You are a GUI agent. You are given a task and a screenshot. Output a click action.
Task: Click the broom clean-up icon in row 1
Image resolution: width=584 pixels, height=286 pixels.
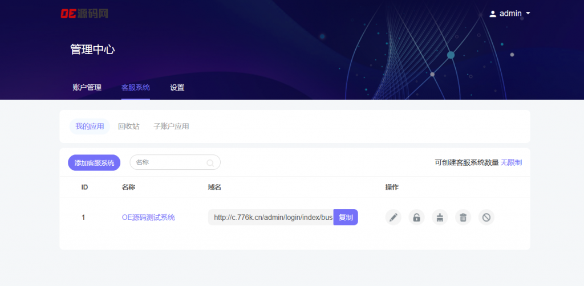[x=440, y=217]
